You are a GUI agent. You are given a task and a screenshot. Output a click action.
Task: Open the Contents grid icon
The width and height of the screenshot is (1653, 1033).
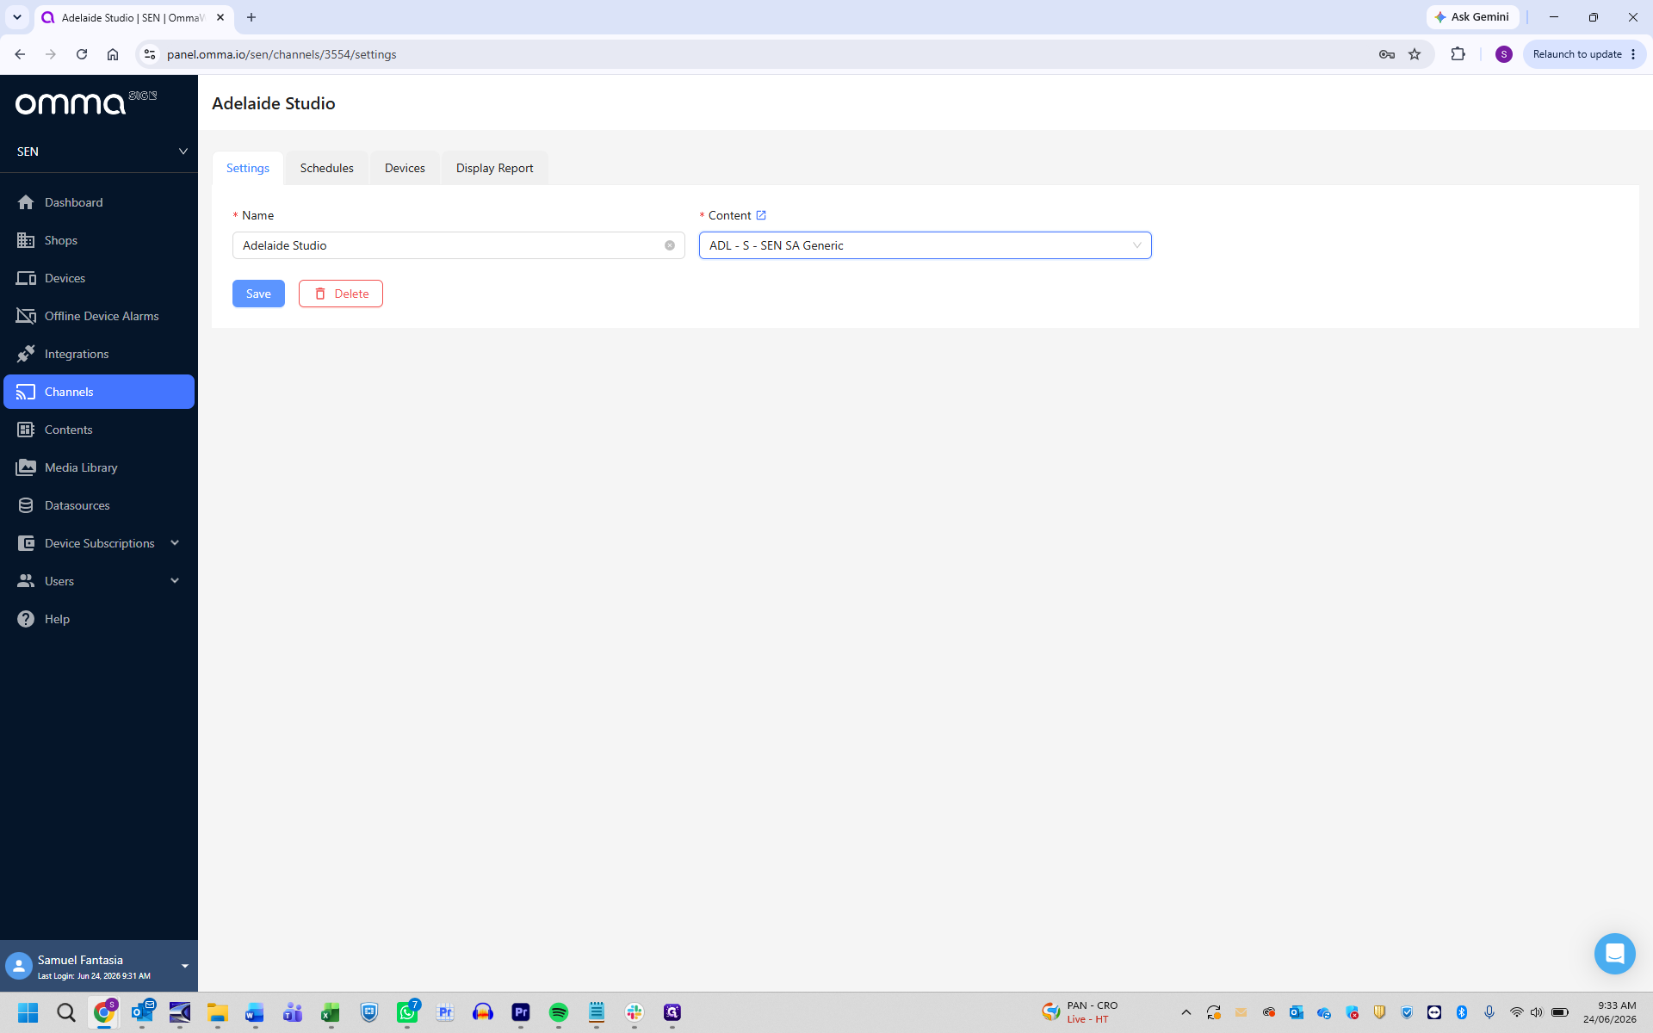tap(26, 430)
